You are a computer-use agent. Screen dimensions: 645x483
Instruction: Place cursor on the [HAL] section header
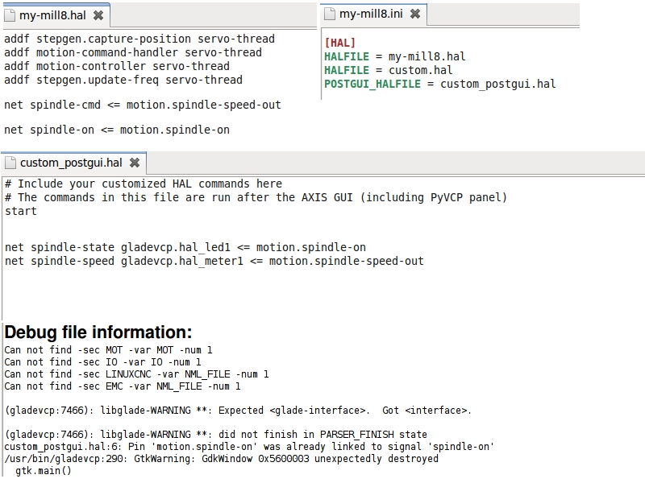point(339,43)
